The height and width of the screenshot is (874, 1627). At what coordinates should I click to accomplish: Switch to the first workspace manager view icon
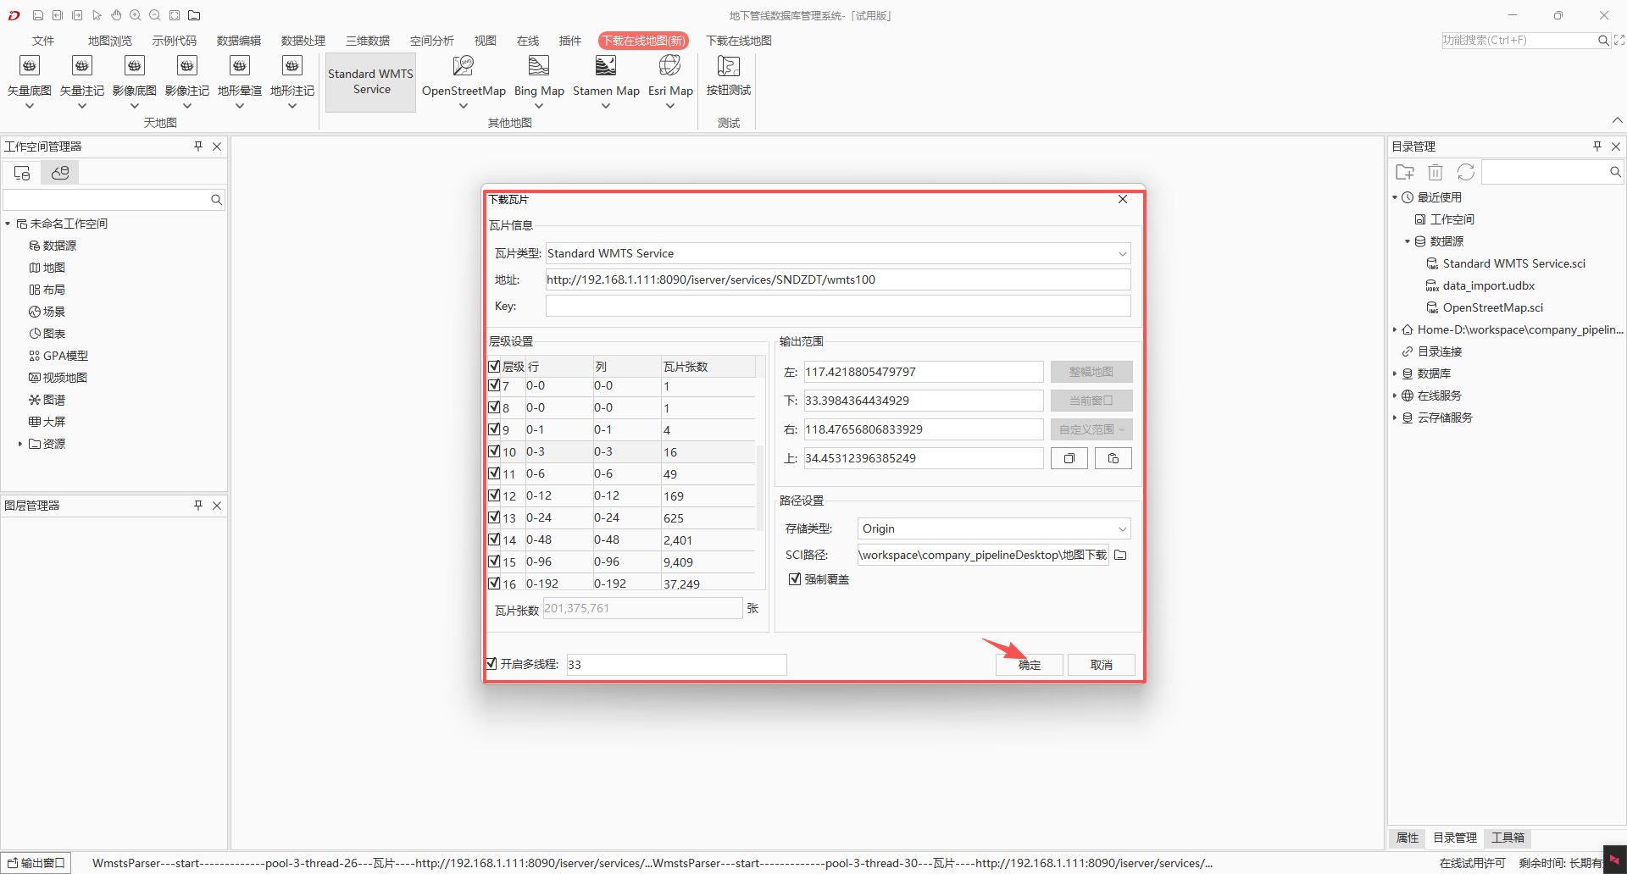point(22,173)
